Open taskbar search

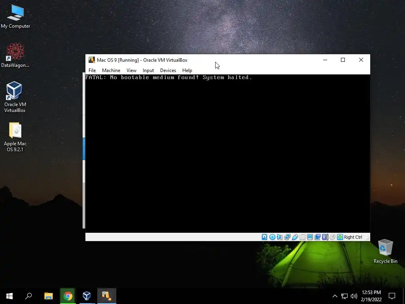28,296
